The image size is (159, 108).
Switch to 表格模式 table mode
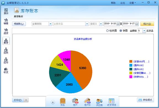[x=145, y=100]
